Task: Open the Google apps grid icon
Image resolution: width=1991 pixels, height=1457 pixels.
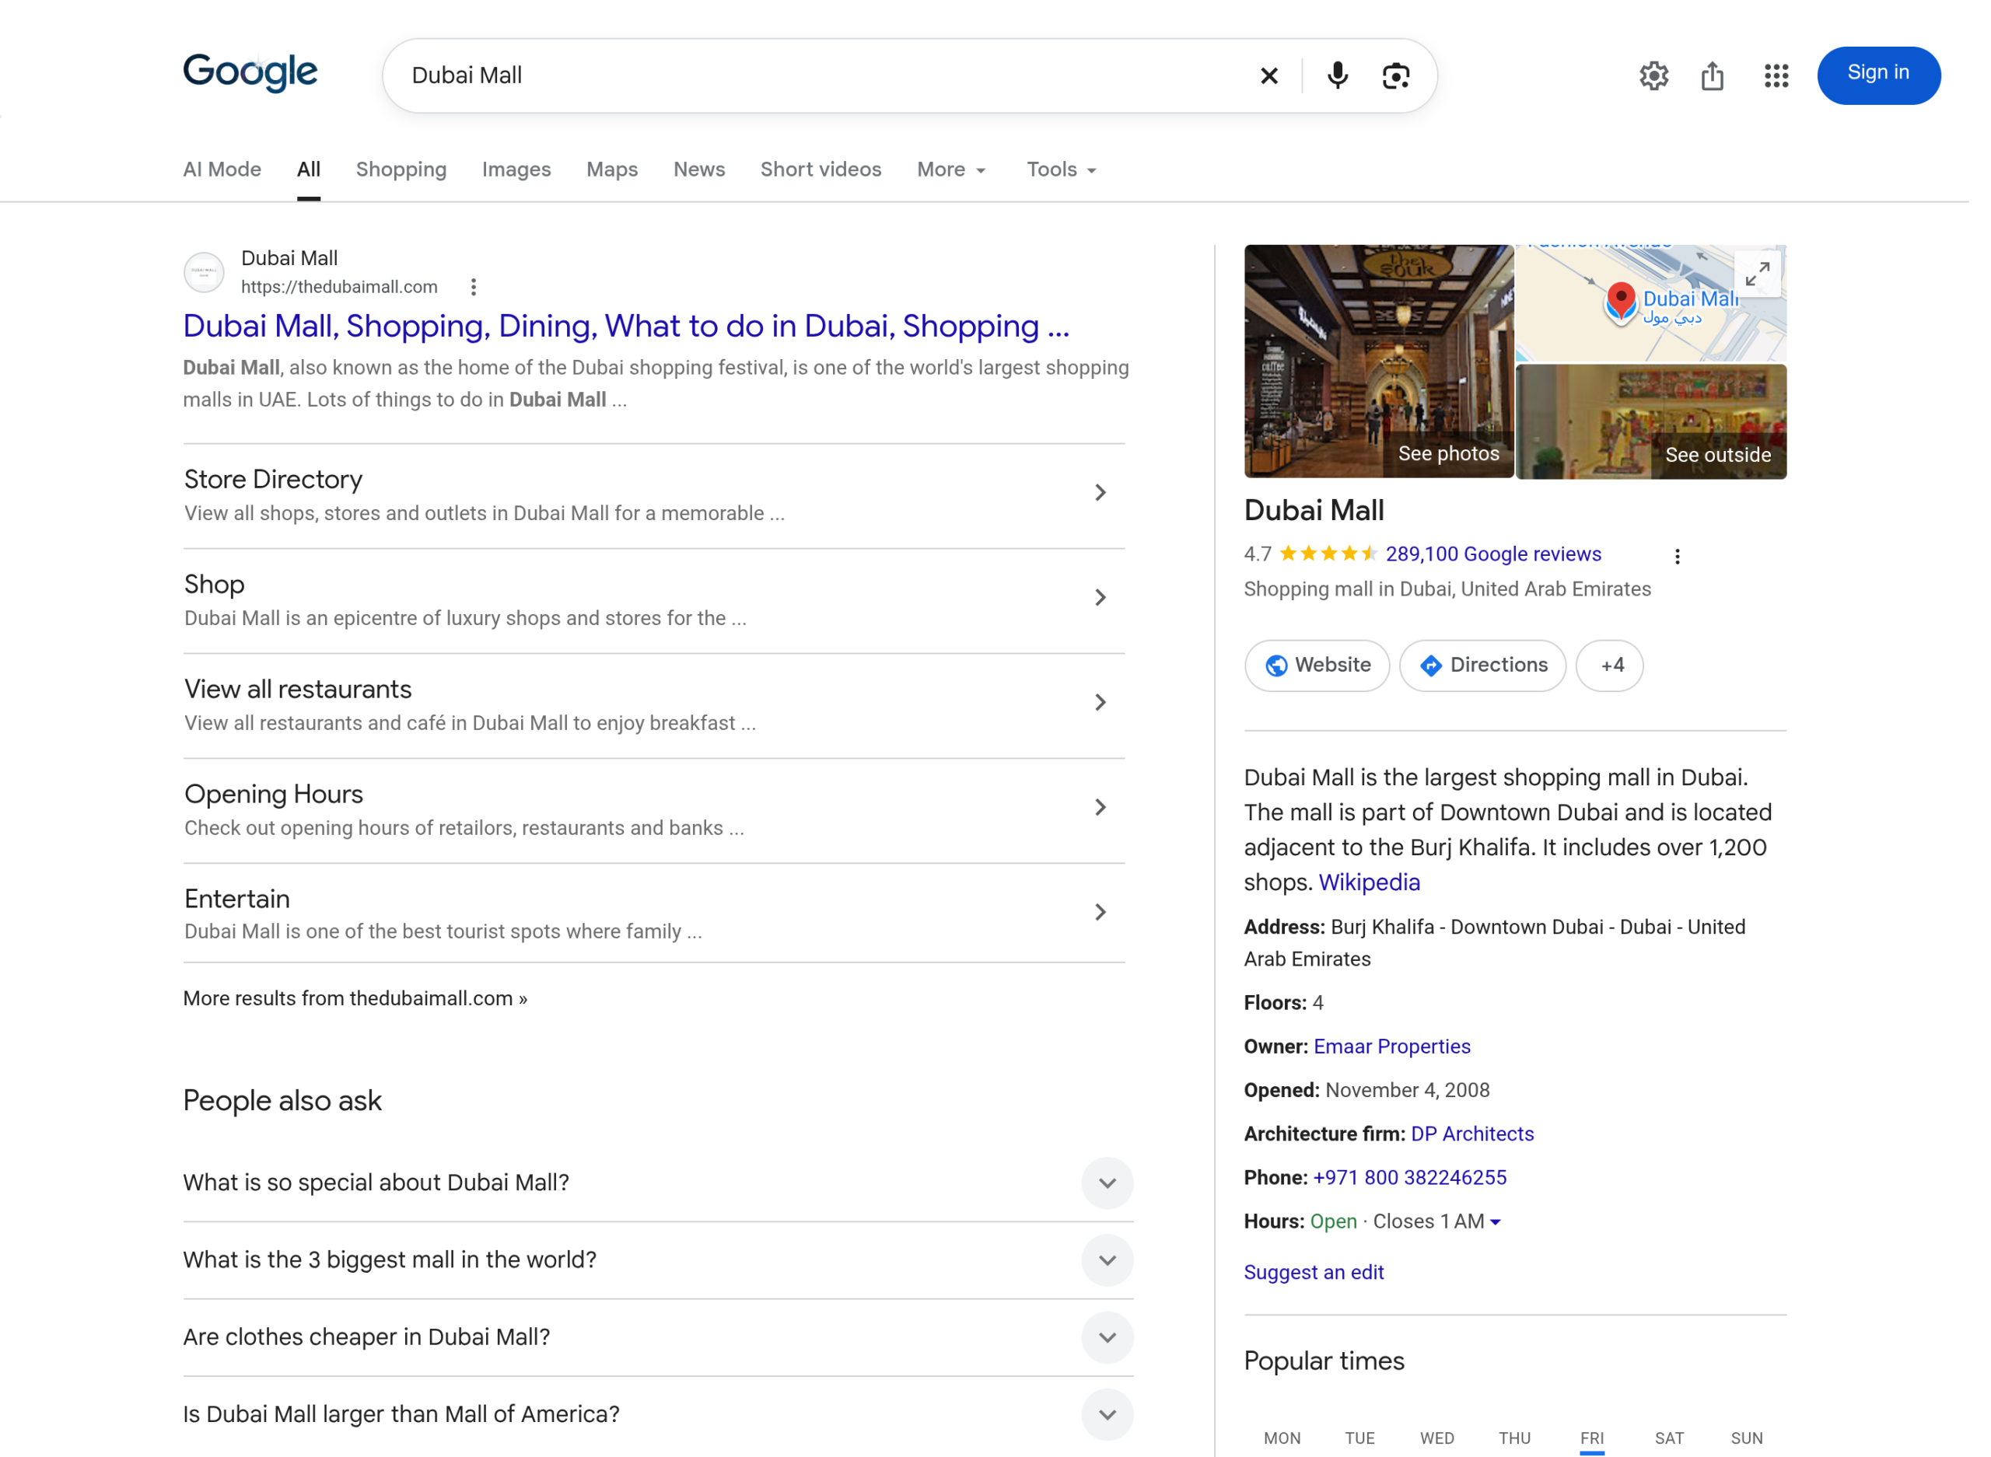Action: 1776,76
